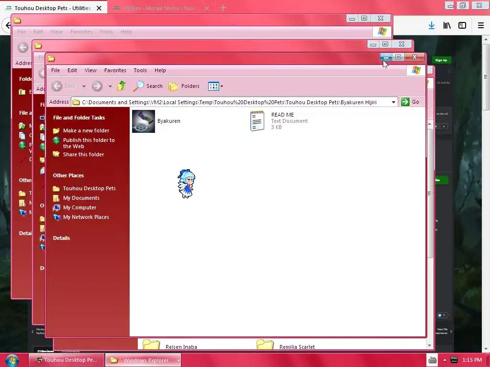Click the My Network Places icon
Viewport: 490px width, 367px height.
(56, 217)
